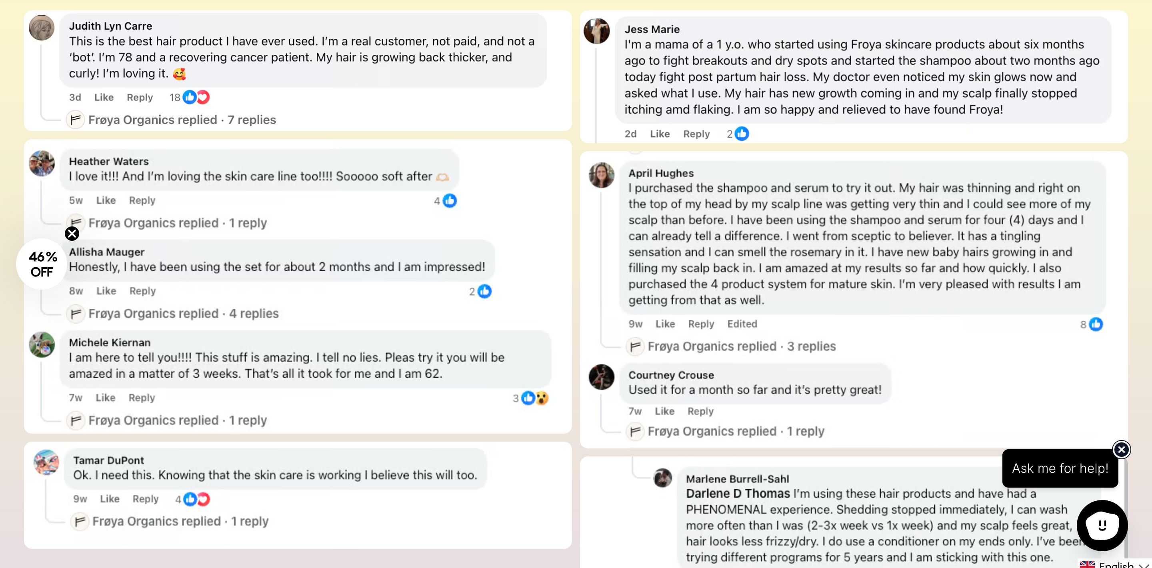Click the like icon on Heather Waters' comment
This screenshot has height=568, width=1152.
[450, 201]
